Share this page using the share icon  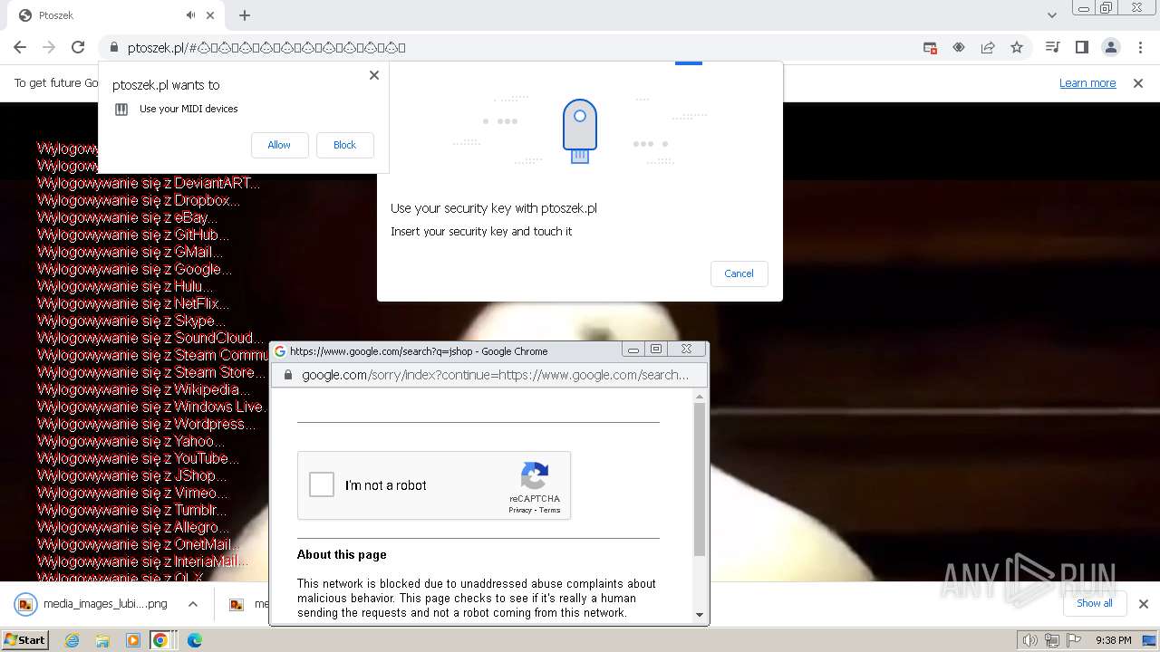pyautogui.click(x=988, y=47)
